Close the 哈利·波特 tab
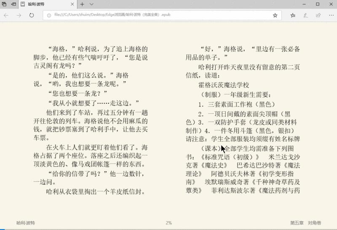The image size is (337, 230). tap(72, 4)
